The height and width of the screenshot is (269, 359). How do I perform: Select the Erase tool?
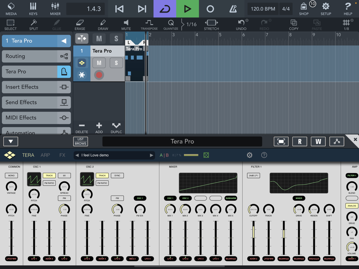coord(80,24)
